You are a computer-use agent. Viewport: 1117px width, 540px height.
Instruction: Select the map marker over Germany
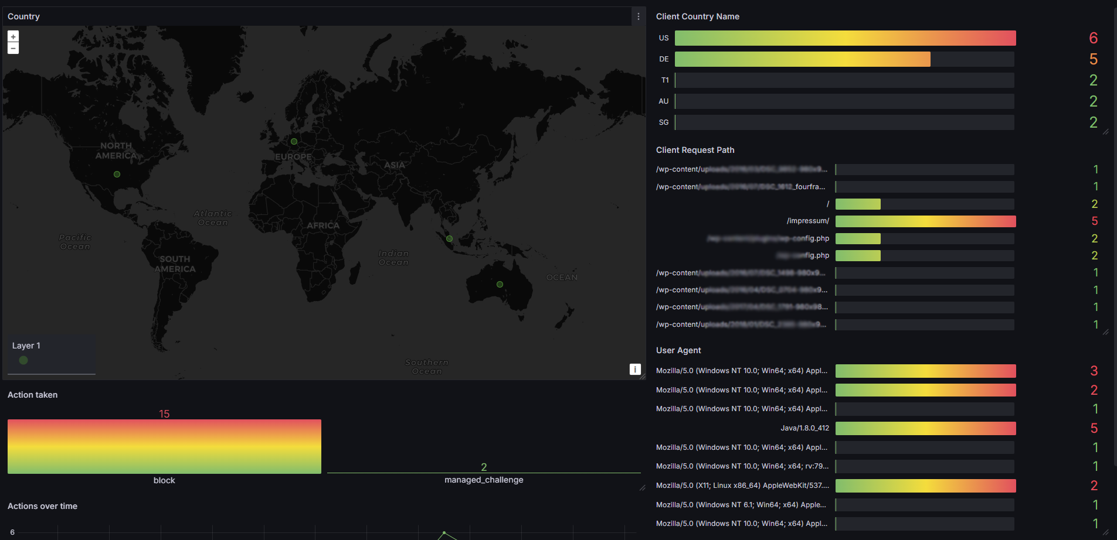(293, 141)
